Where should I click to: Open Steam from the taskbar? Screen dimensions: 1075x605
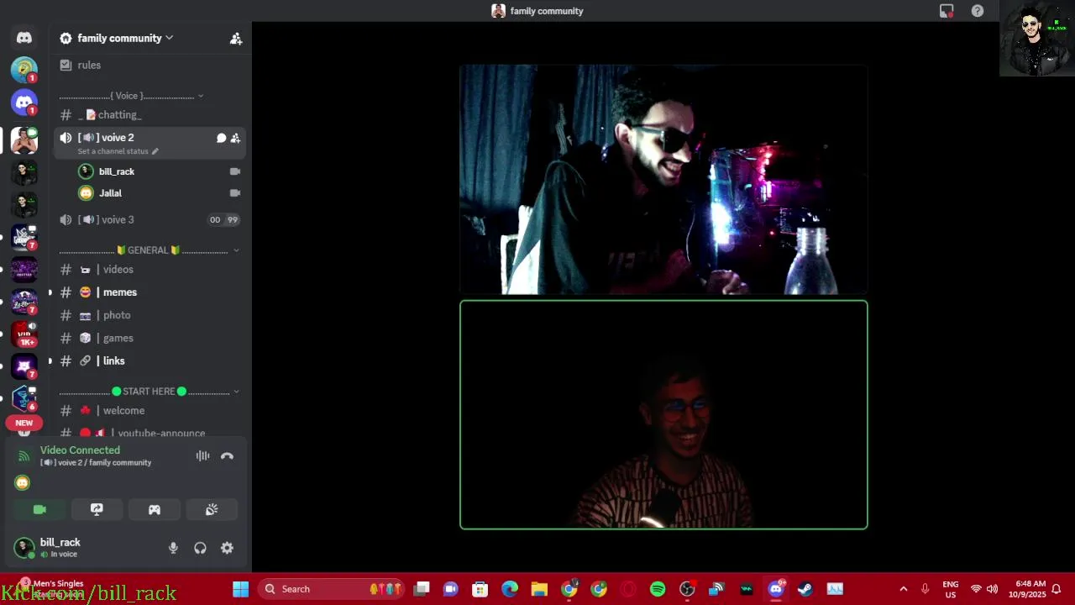coord(805,589)
